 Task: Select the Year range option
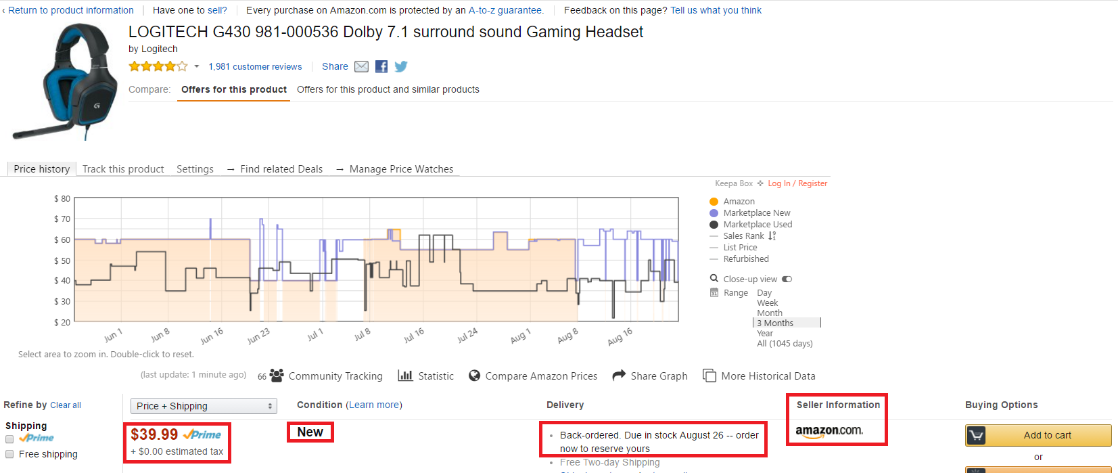click(x=765, y=333)
